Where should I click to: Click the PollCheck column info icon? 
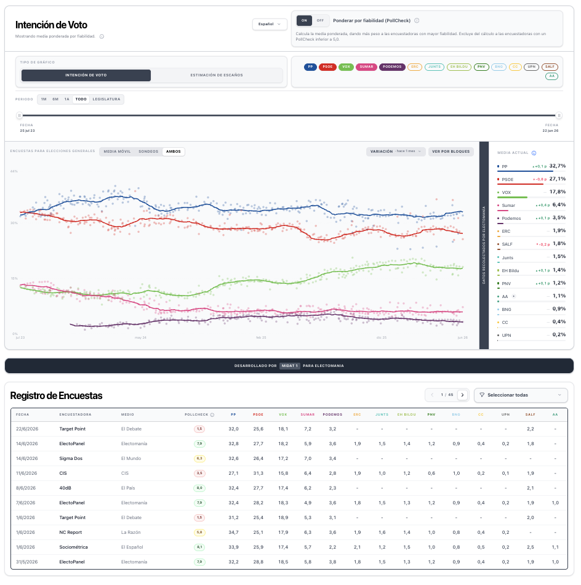click(x=212, y=415)
